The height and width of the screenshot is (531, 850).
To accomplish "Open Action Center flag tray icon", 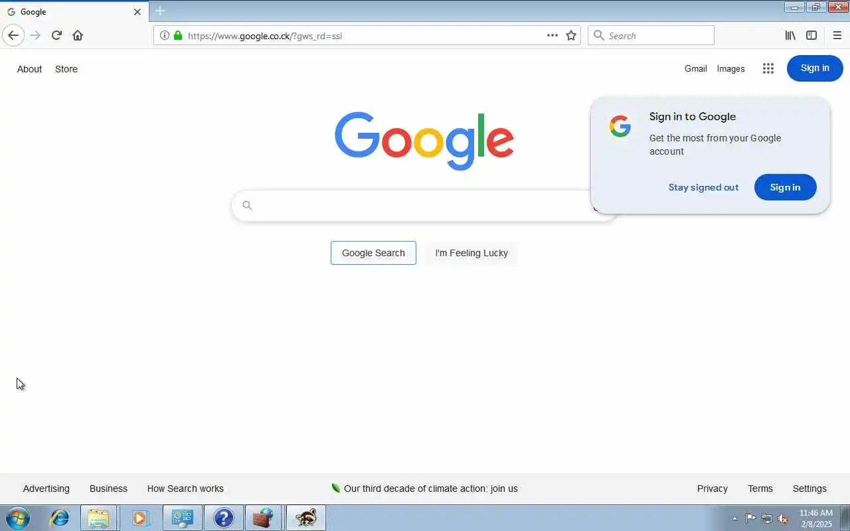I will 750,518.
